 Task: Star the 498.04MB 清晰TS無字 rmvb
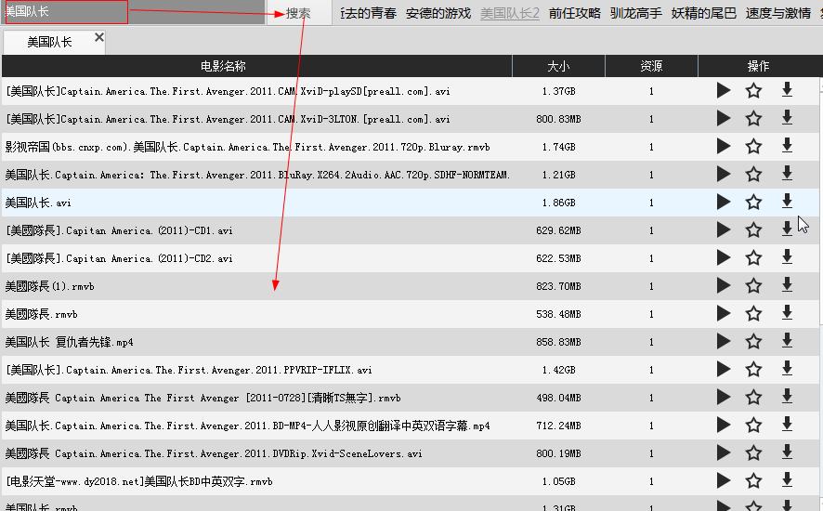[753, 397]
